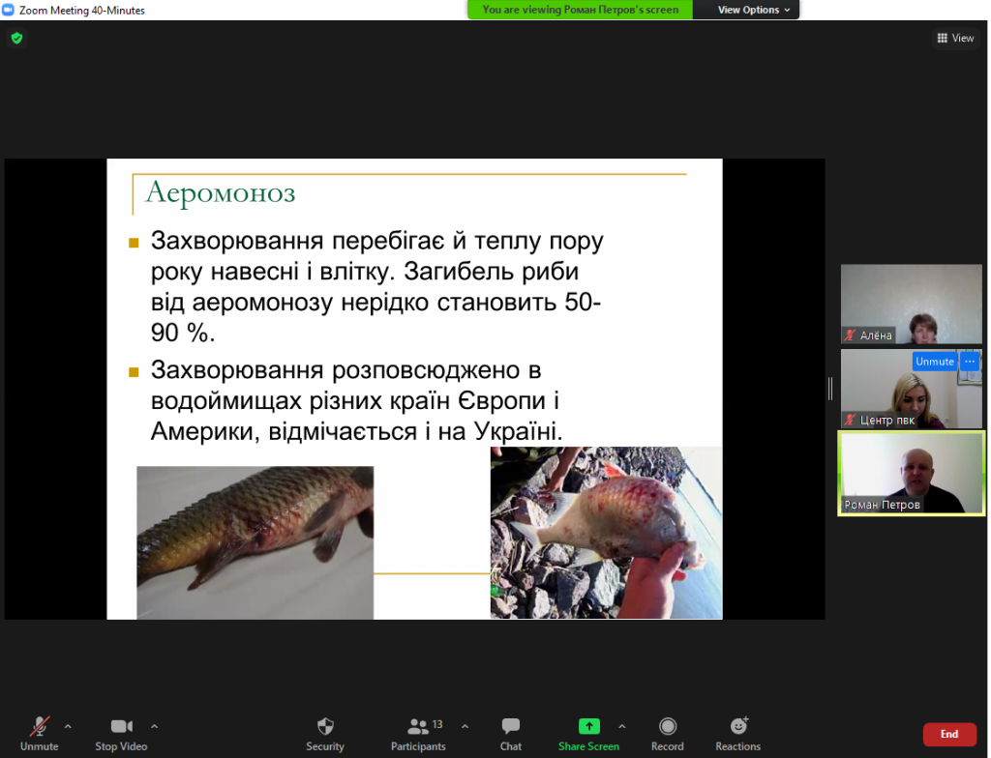
Task: Toggle Stop Video camera button
Action: coord(121,727)
